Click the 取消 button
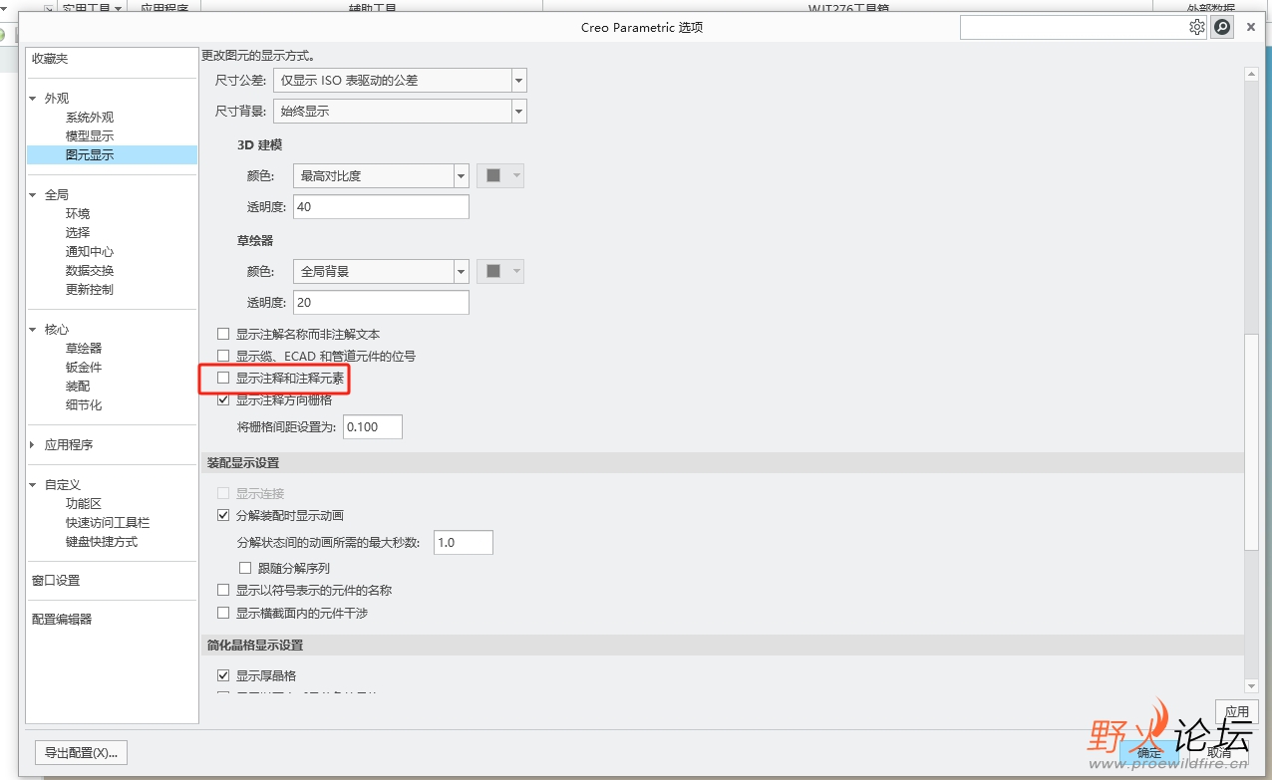This screenshot has height=780, width=1272. 1219,753
